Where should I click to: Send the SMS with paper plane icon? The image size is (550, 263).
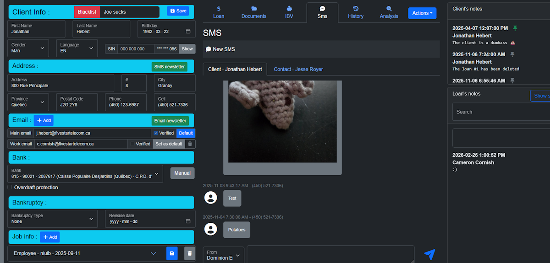(x=429, y=254)
